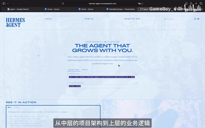
Task: Click the 'THE AGENT THAT GROWS WITH YOU.' headline
Action: 102,48
